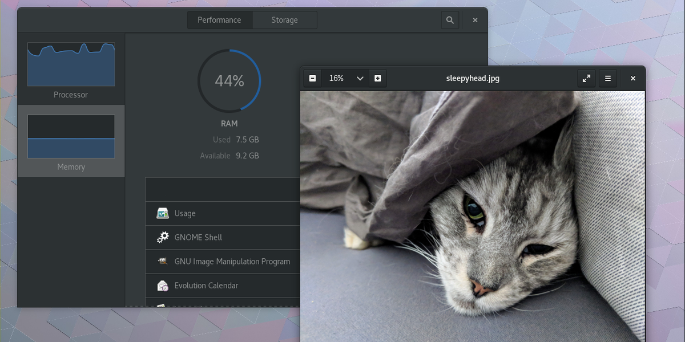Image resolution: width=685 pixels, height=342 pixels.
Task: Enter fullscreen mode in the image viewer
Action: pyautogui.click(x=587, y=78)
